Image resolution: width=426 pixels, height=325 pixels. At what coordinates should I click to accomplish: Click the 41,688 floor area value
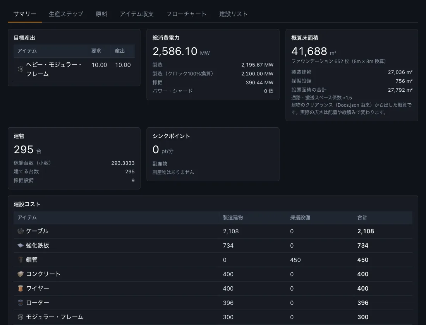pyautogui.click(x=309, y=51)
